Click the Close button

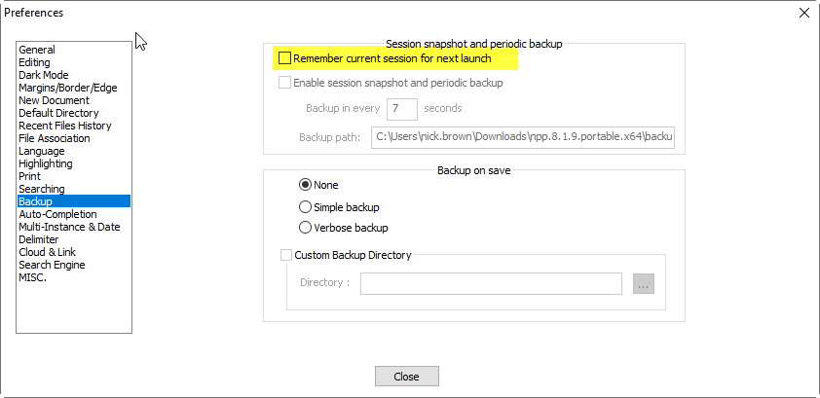click(407, 376)
